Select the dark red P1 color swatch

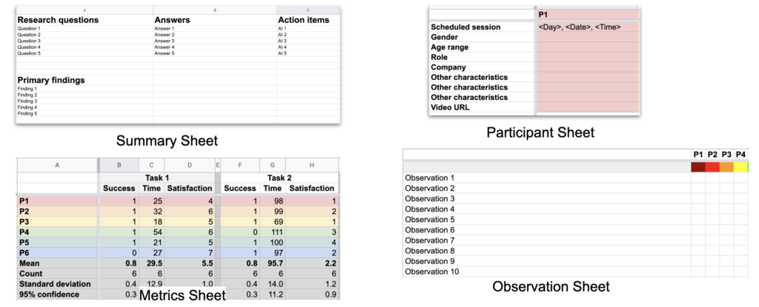697,167
